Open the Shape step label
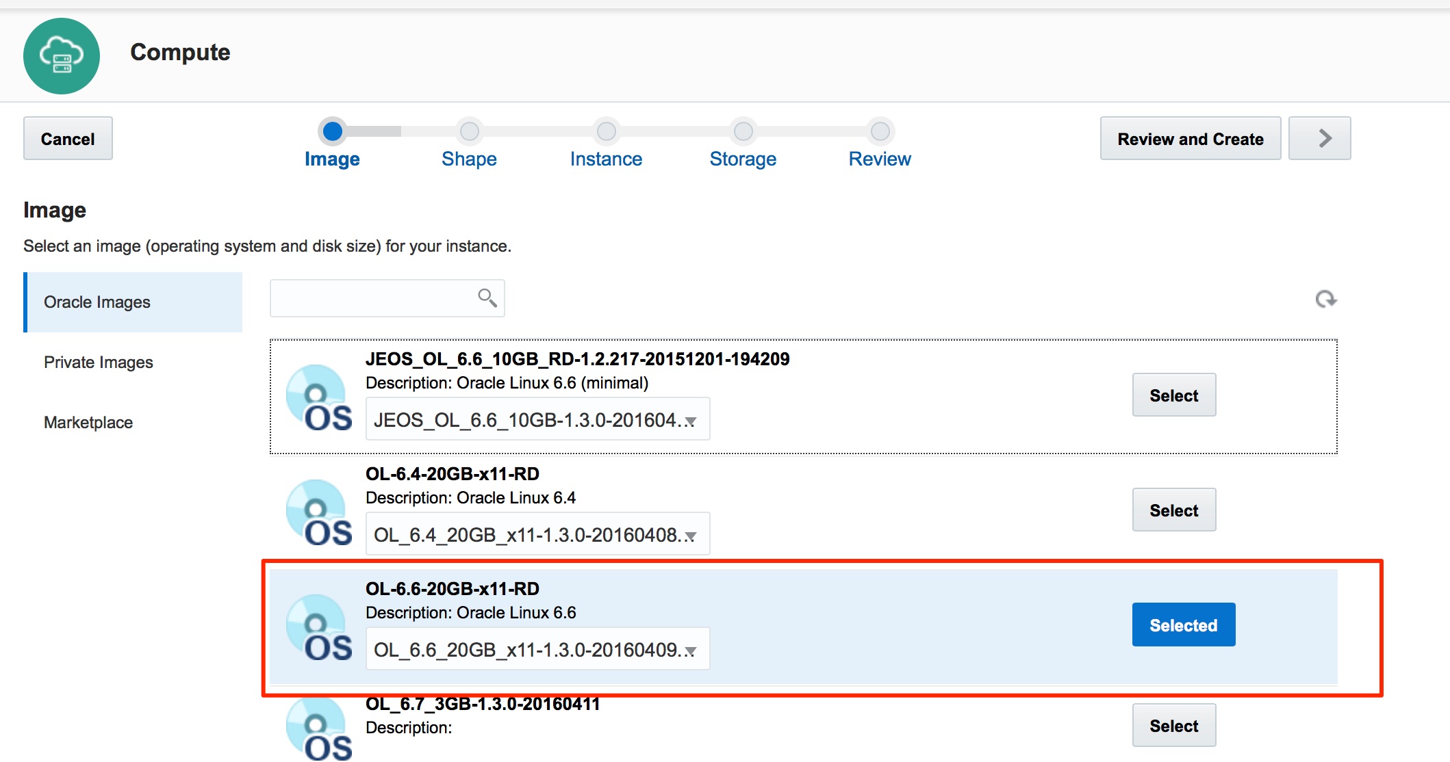Image resolution: width=1450 pixels, height=762 pixels. coord(469,159)
